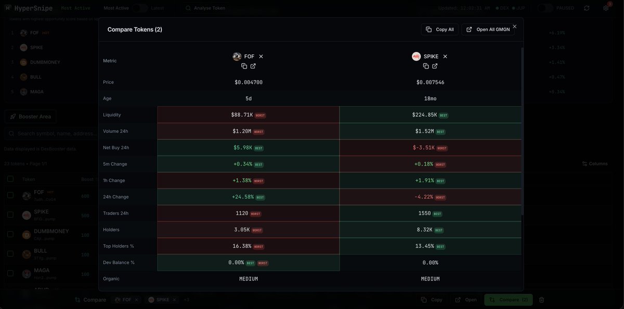Open FOF in external link icon
Viewport: 624px width, 309px height.
click(253, 66)
